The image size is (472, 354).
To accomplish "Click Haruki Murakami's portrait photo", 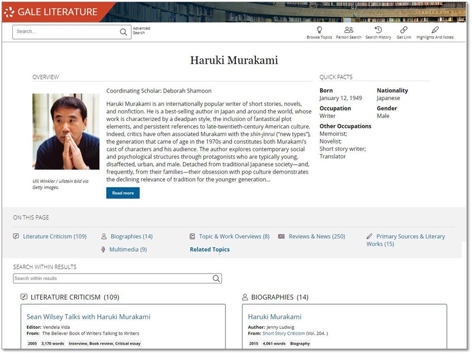I will (x=66, y=132).
